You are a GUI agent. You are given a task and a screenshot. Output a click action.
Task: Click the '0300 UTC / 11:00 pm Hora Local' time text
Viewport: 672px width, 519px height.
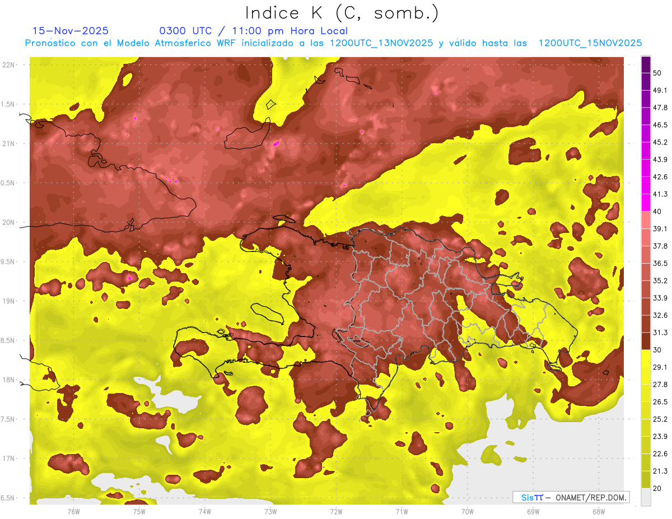(254, 31)
